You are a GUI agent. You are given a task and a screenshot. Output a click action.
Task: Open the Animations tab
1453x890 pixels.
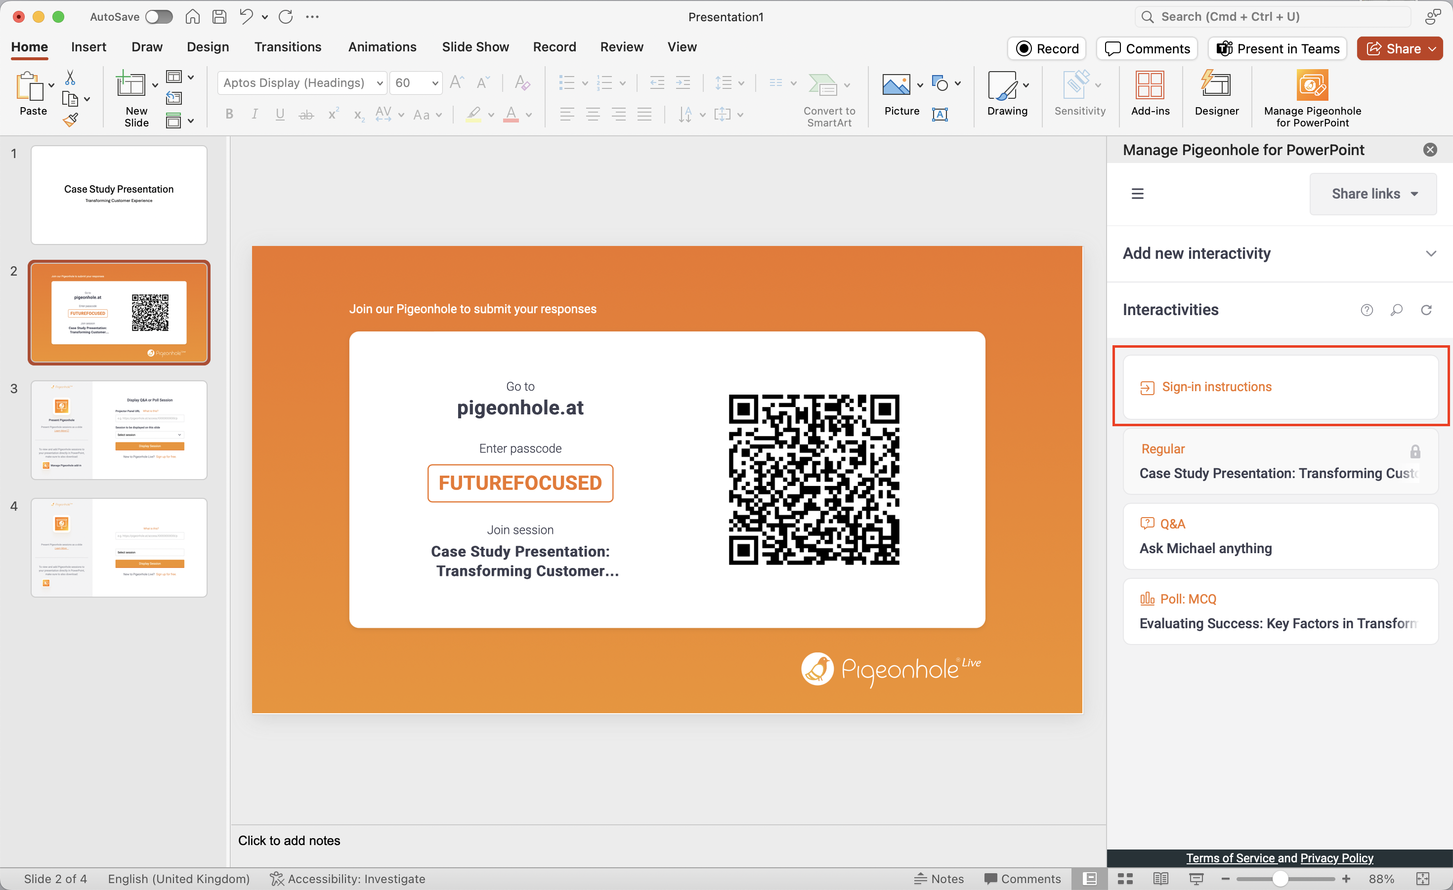[382, 46]
